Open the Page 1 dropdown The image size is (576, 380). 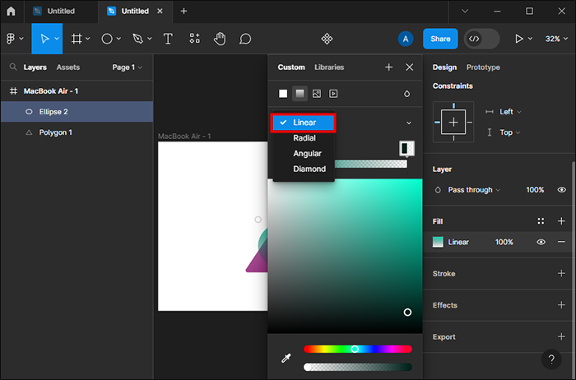click(127, 67)
